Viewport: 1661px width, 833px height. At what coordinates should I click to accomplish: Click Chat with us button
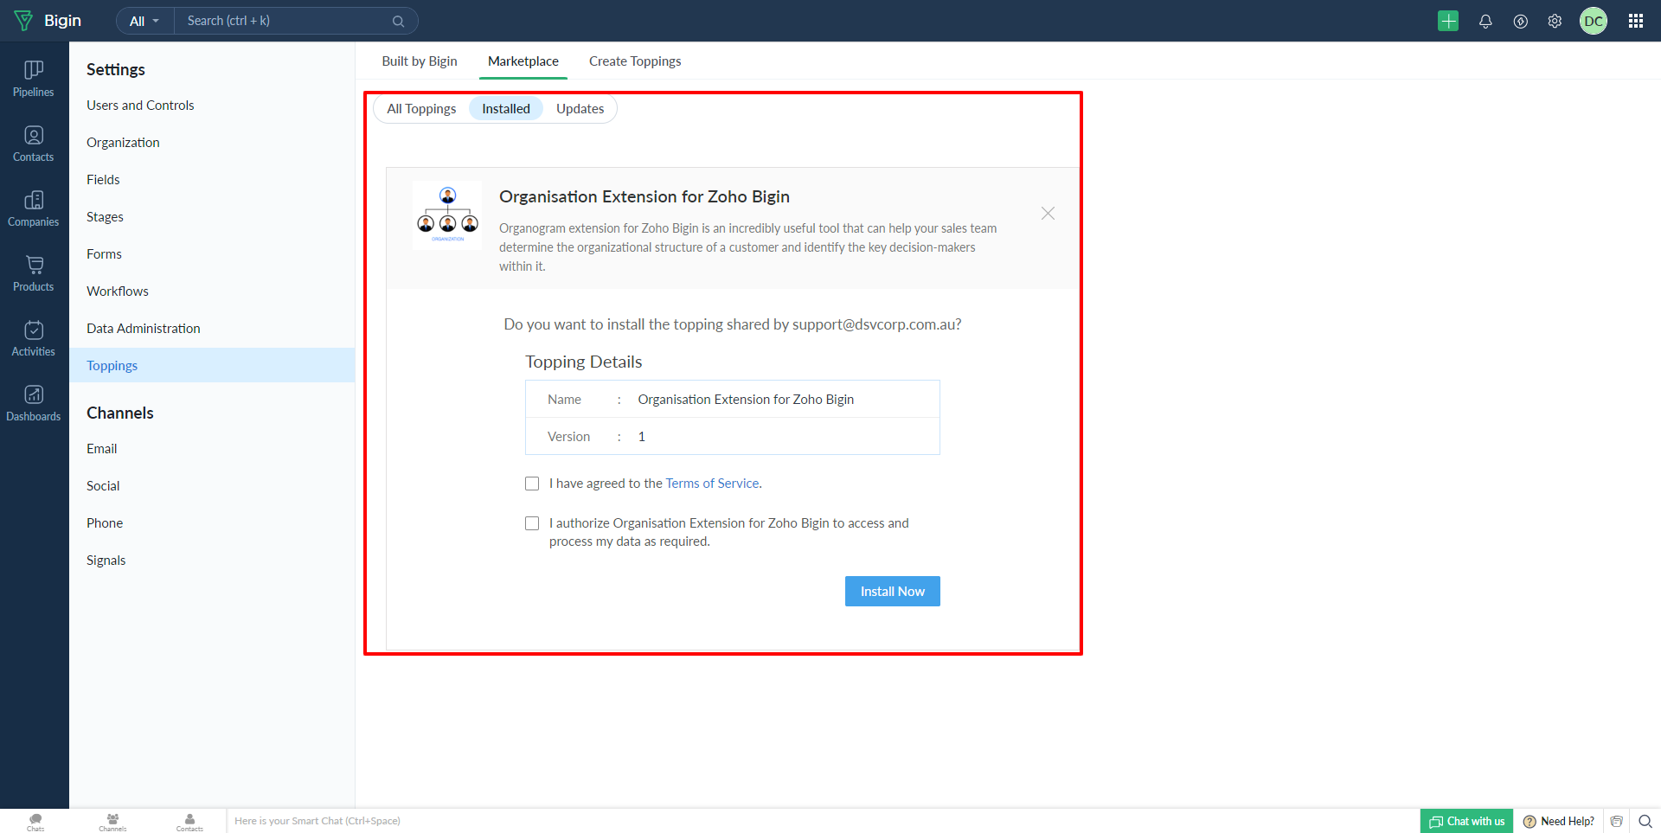coord(1466,821)
